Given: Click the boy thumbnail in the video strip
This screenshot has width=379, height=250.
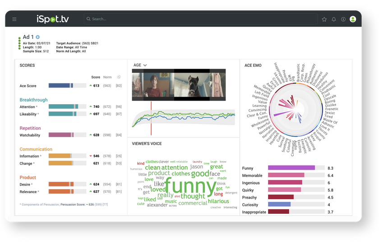Looking at the screenshot, I should click(x=153, y=85).
